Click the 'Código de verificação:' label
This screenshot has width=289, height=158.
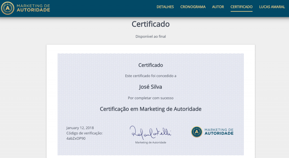[x=84, y=133]
